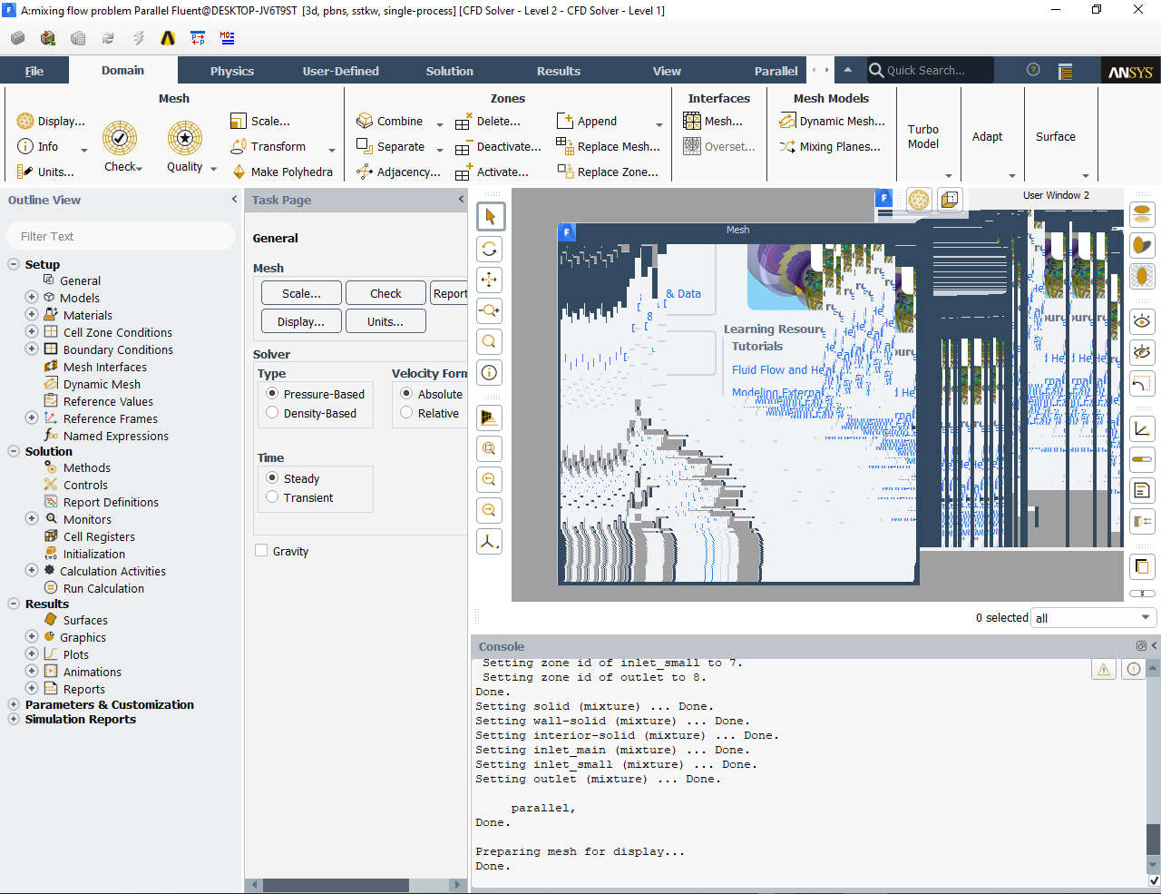
Task: Select the rotate view tool
Action: pyautogui.click(x=490, y=249)
